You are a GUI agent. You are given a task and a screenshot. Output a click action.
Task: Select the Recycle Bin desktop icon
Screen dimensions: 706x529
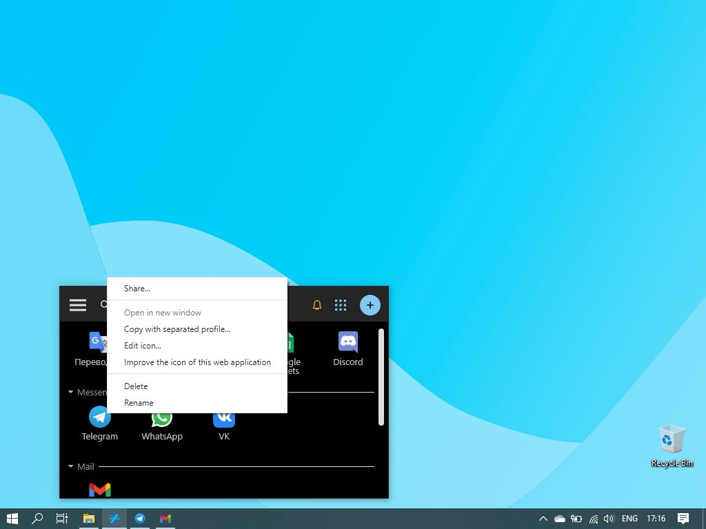point(672,446)
